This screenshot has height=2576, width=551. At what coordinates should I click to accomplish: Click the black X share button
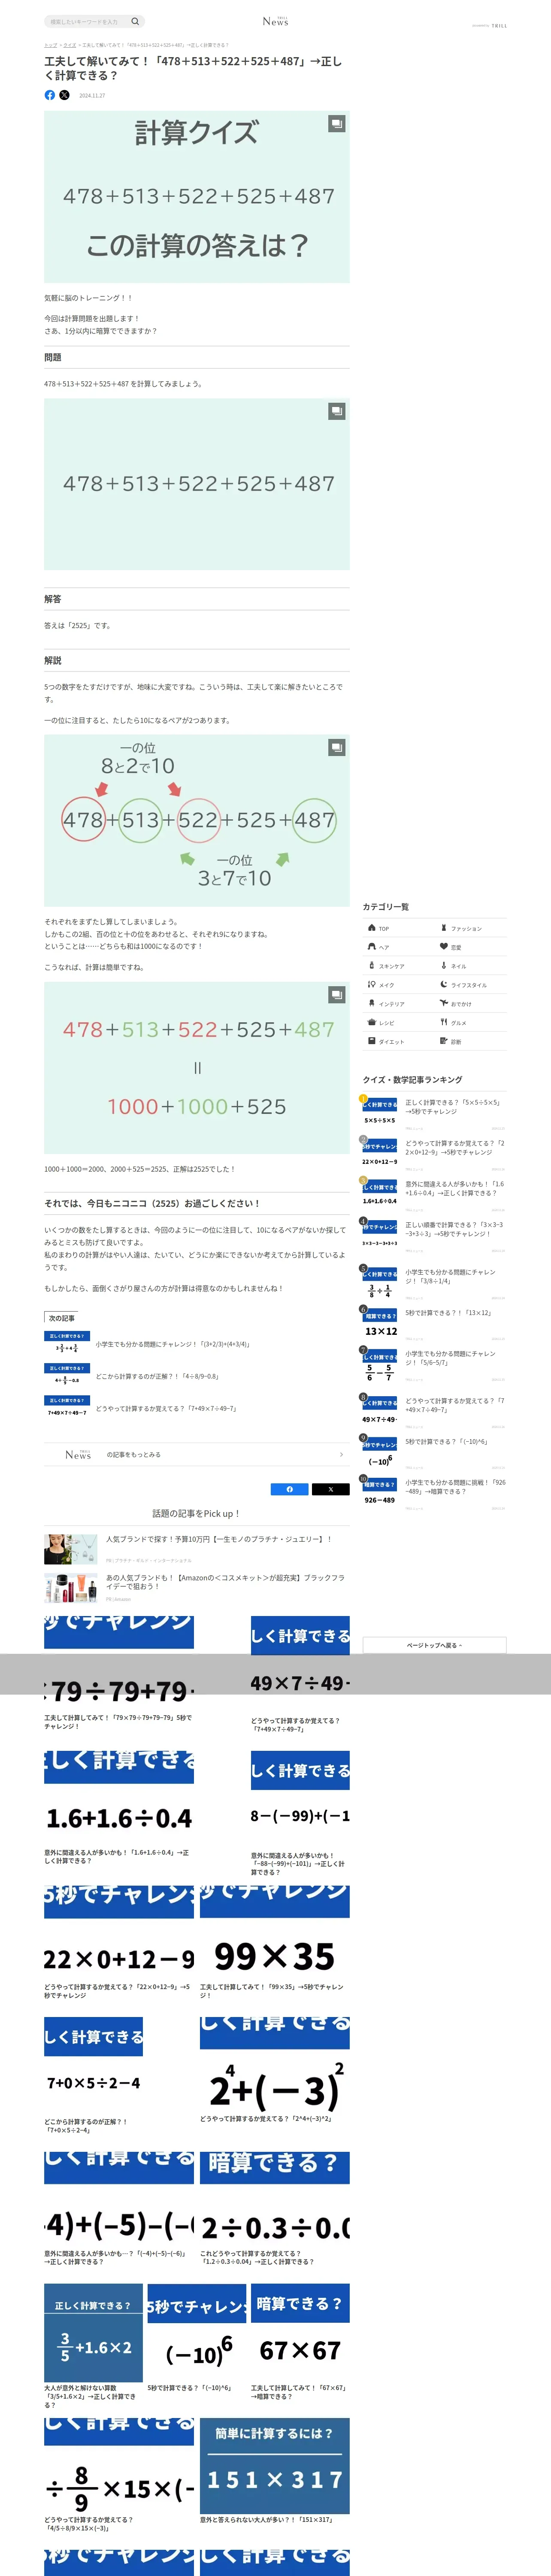pyautogui.click(x=331, y=1489)
